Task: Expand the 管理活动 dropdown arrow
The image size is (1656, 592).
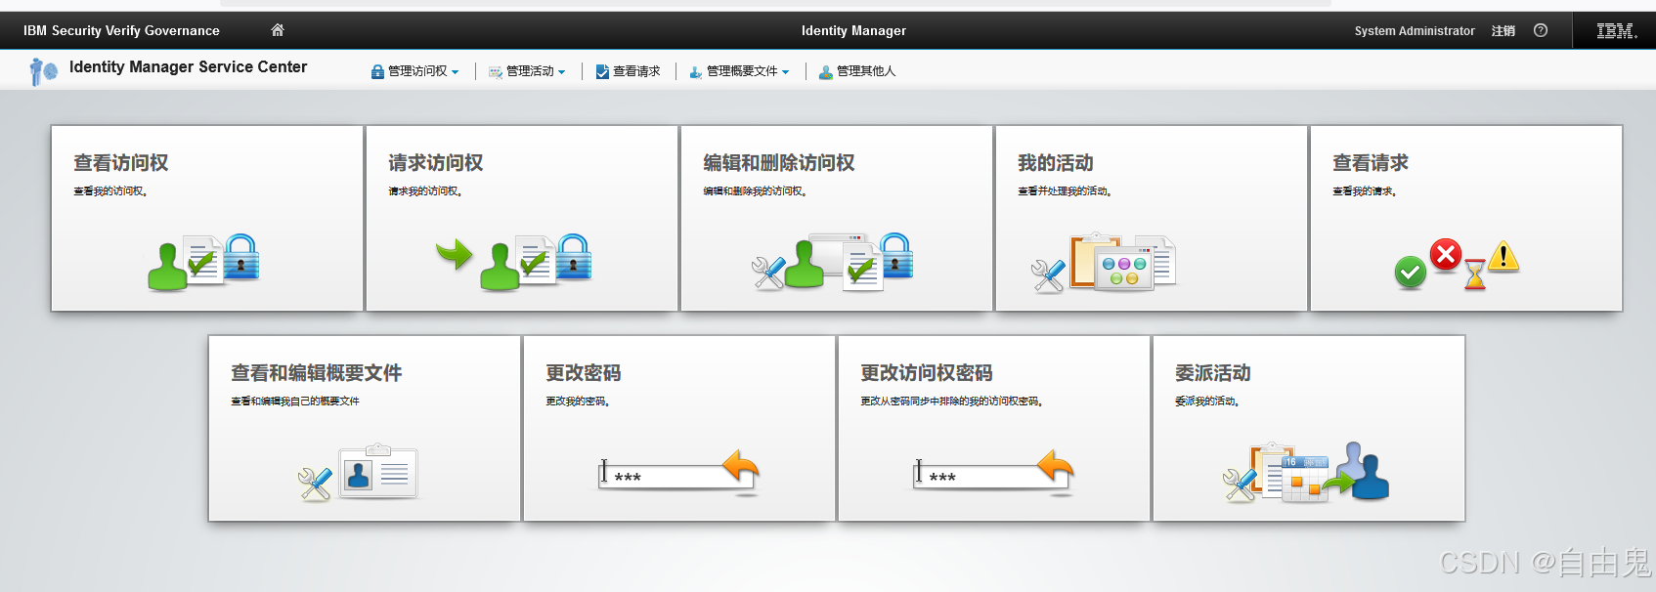Action: pyautogui.click(x=562, y=72)
